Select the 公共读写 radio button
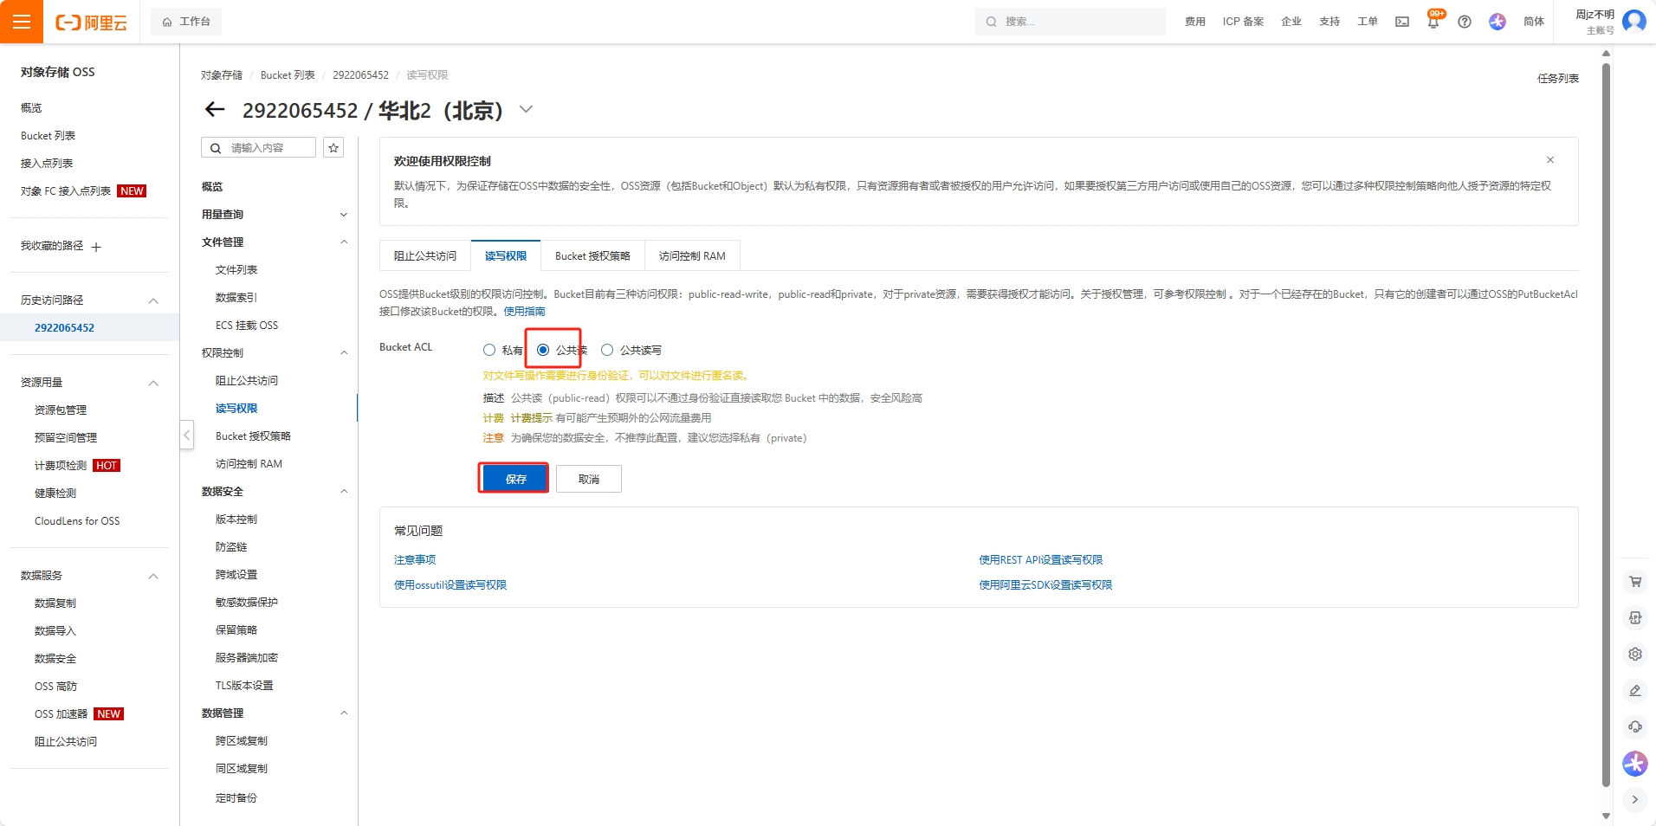Viewport: 1656px width, 826px height. click(x=607, y=350)
